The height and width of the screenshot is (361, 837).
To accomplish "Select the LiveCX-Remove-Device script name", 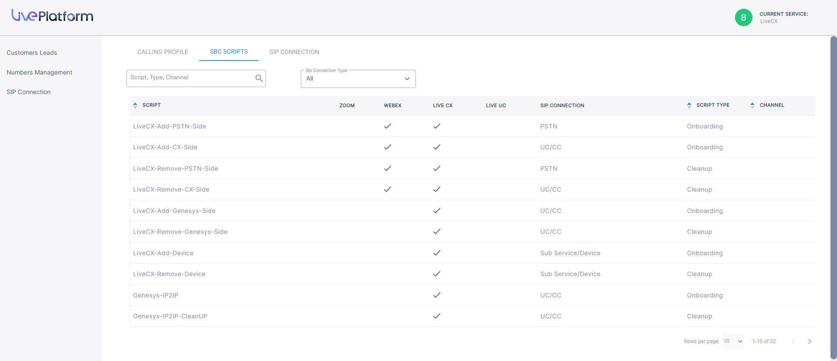I will (169, 274).
